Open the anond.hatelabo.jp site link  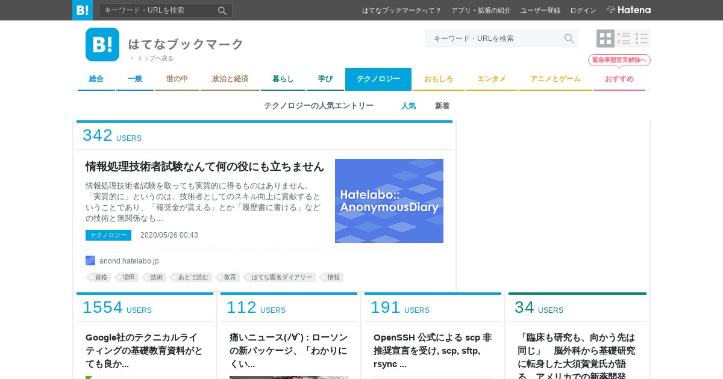click(x=129, y=261)
